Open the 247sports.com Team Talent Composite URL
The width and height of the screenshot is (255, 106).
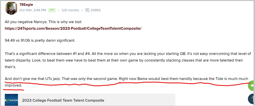click(x=73, y=28)
